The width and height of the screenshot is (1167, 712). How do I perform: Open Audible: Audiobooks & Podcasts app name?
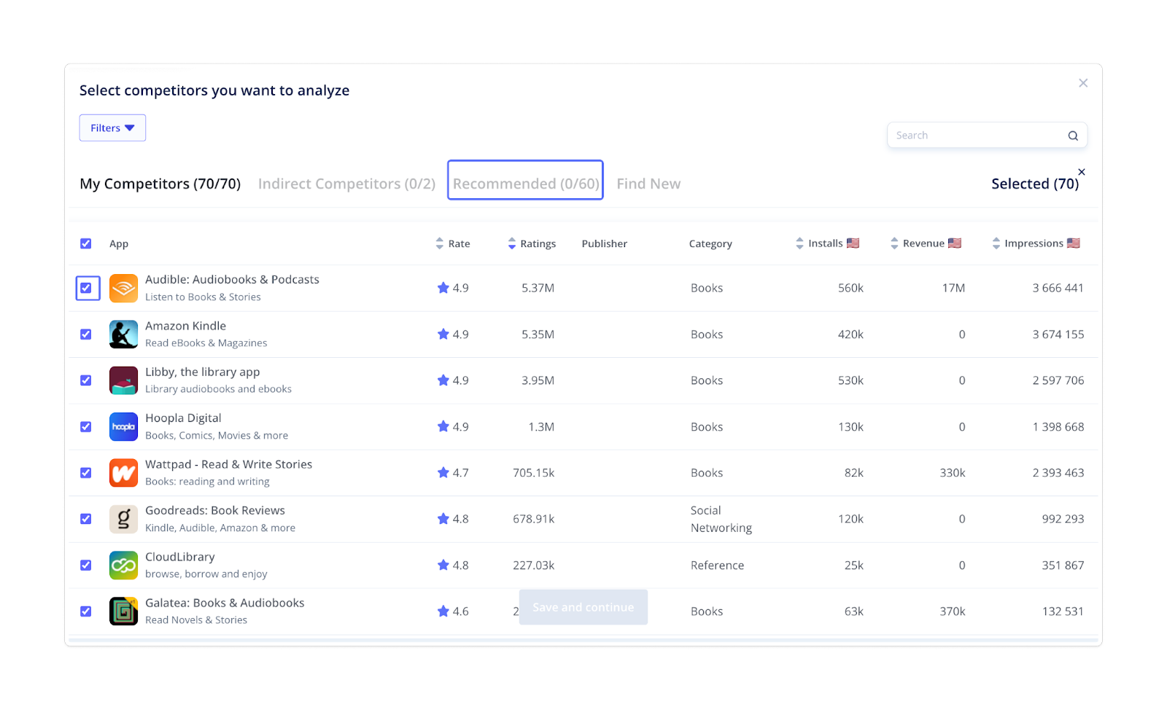point(232,280)
